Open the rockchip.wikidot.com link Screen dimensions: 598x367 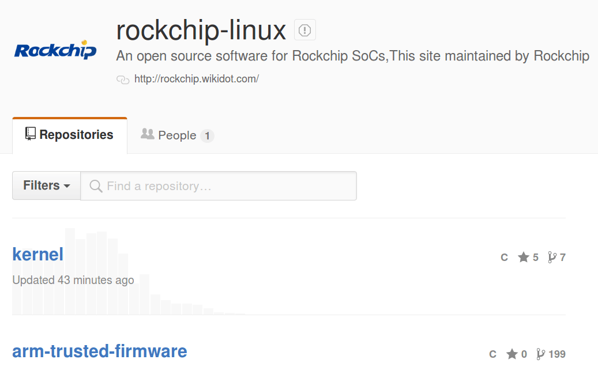click(197, 79)
